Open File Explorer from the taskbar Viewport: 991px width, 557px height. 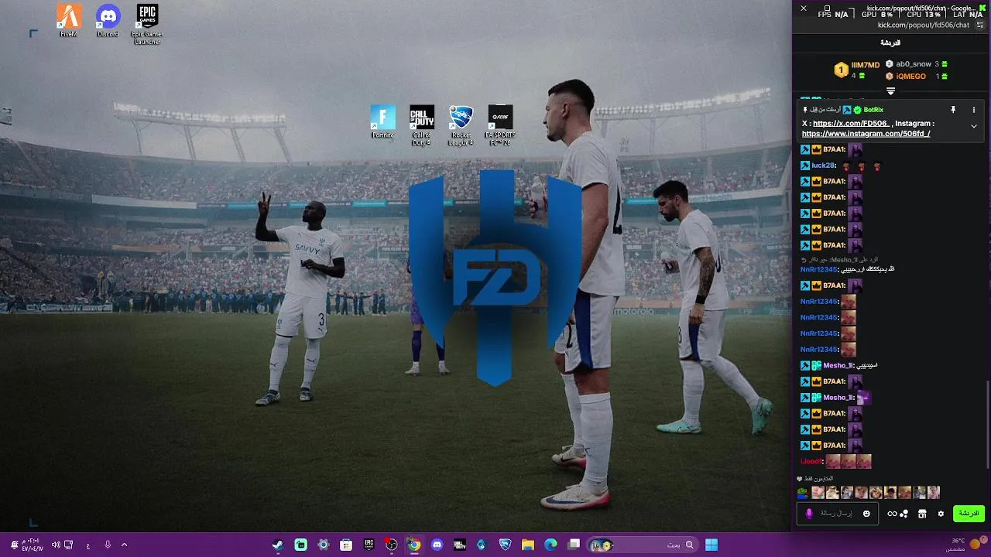528,545
